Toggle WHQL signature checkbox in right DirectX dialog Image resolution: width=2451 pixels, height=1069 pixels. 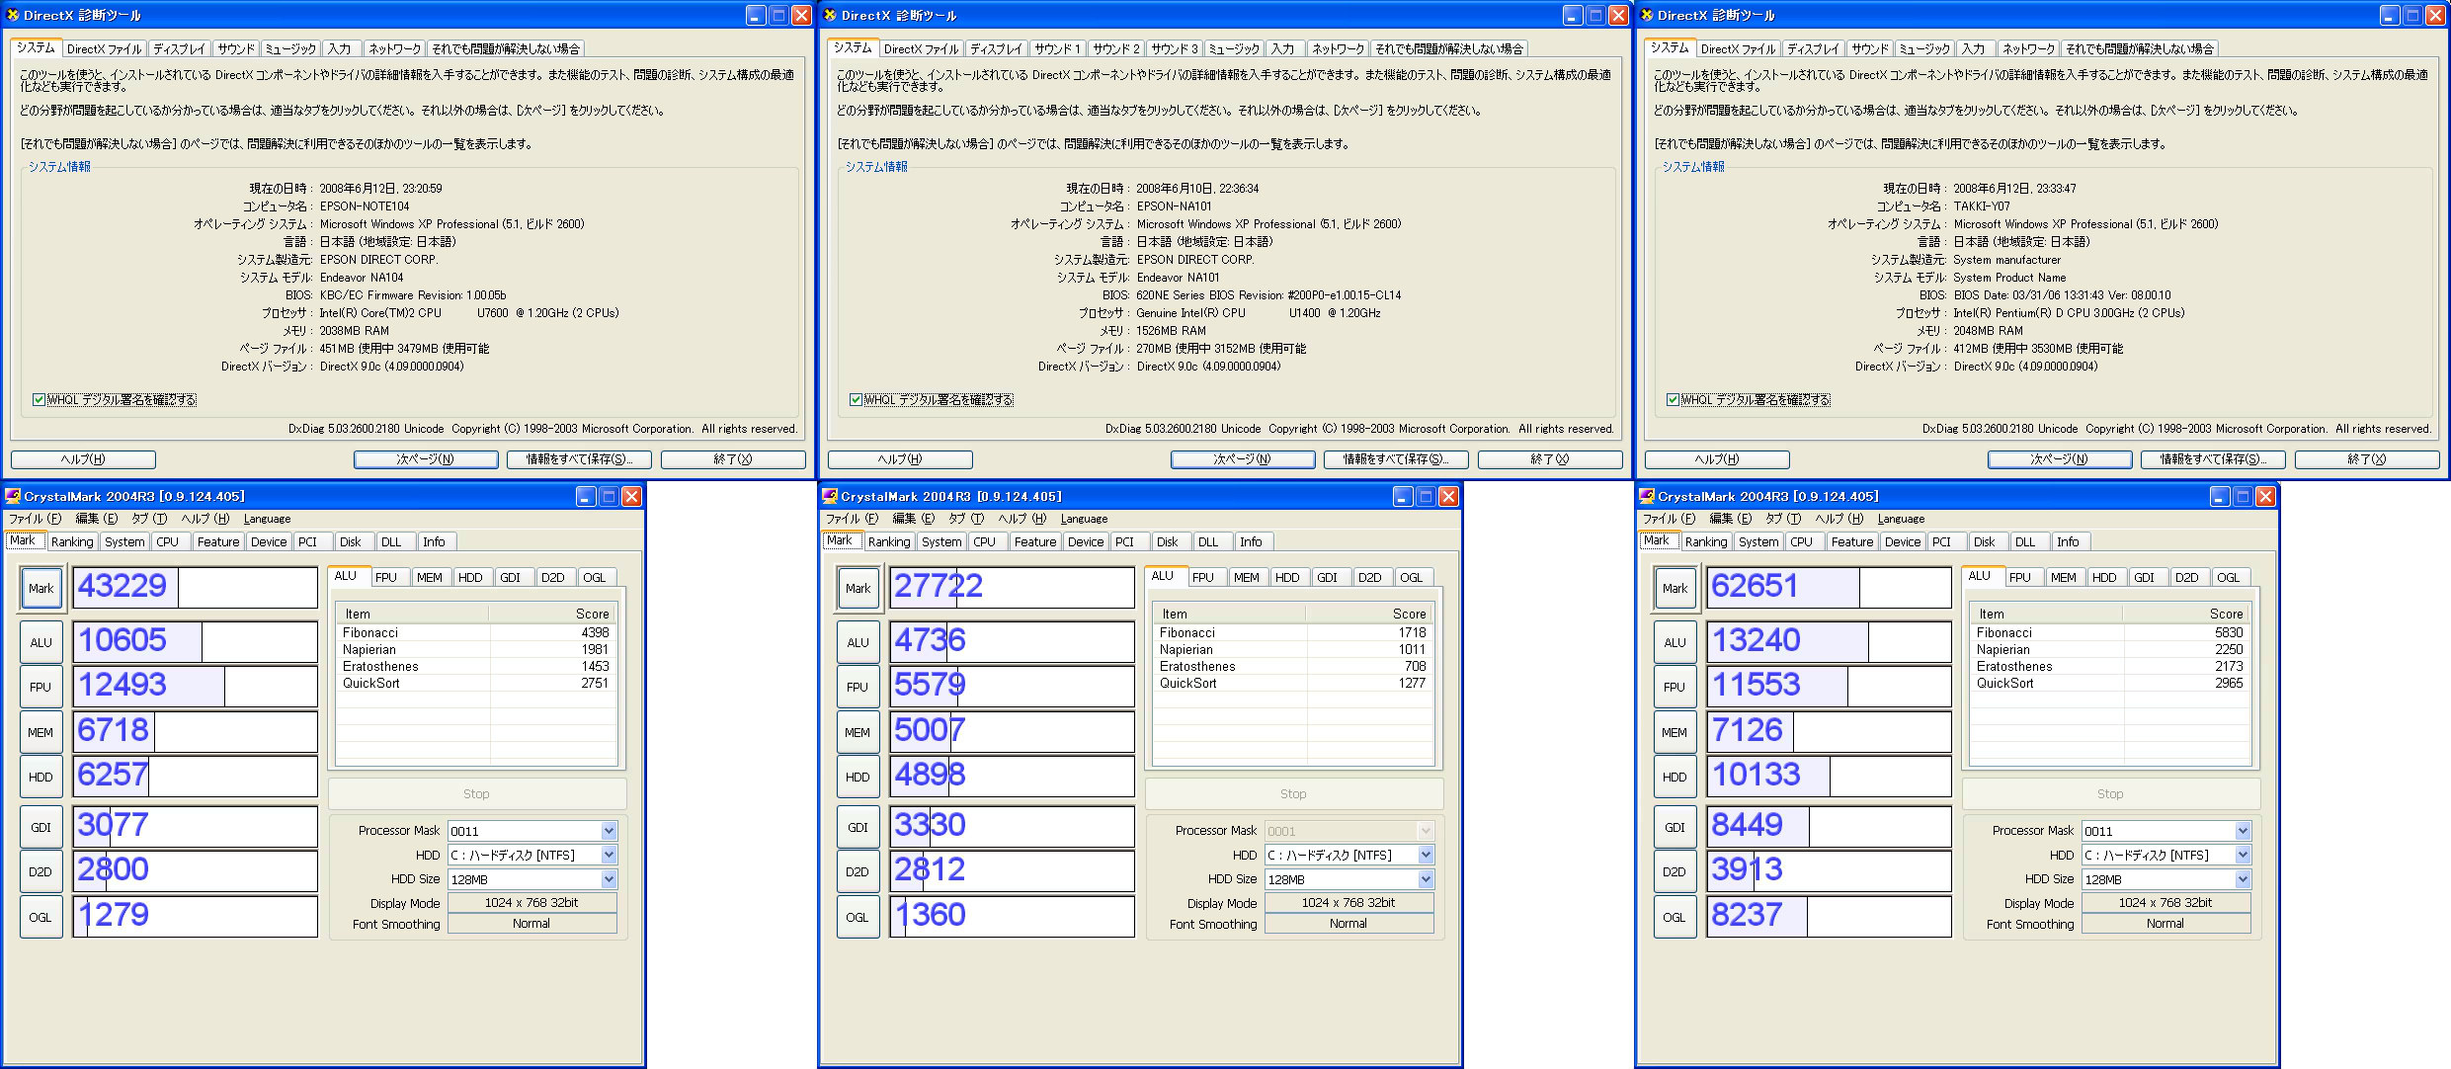(1673, 400)
